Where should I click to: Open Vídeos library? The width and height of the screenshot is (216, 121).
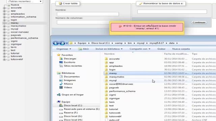pyautogui.click(x=68, y=87)
